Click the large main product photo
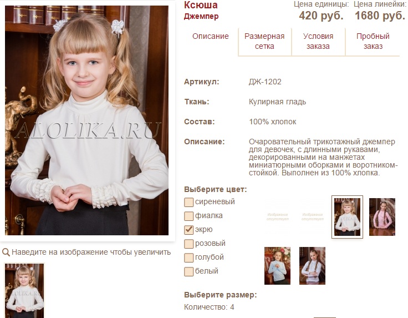 click(86, 120)
